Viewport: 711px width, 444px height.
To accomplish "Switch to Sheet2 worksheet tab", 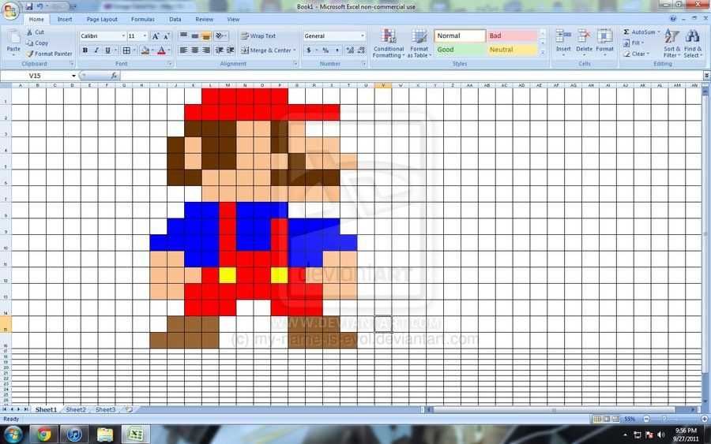I will [x=76, y=409].
